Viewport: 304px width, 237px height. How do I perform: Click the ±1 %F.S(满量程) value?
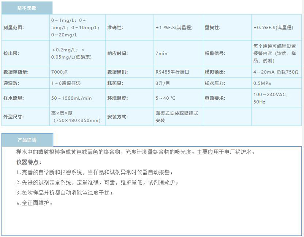pos(173,28)
